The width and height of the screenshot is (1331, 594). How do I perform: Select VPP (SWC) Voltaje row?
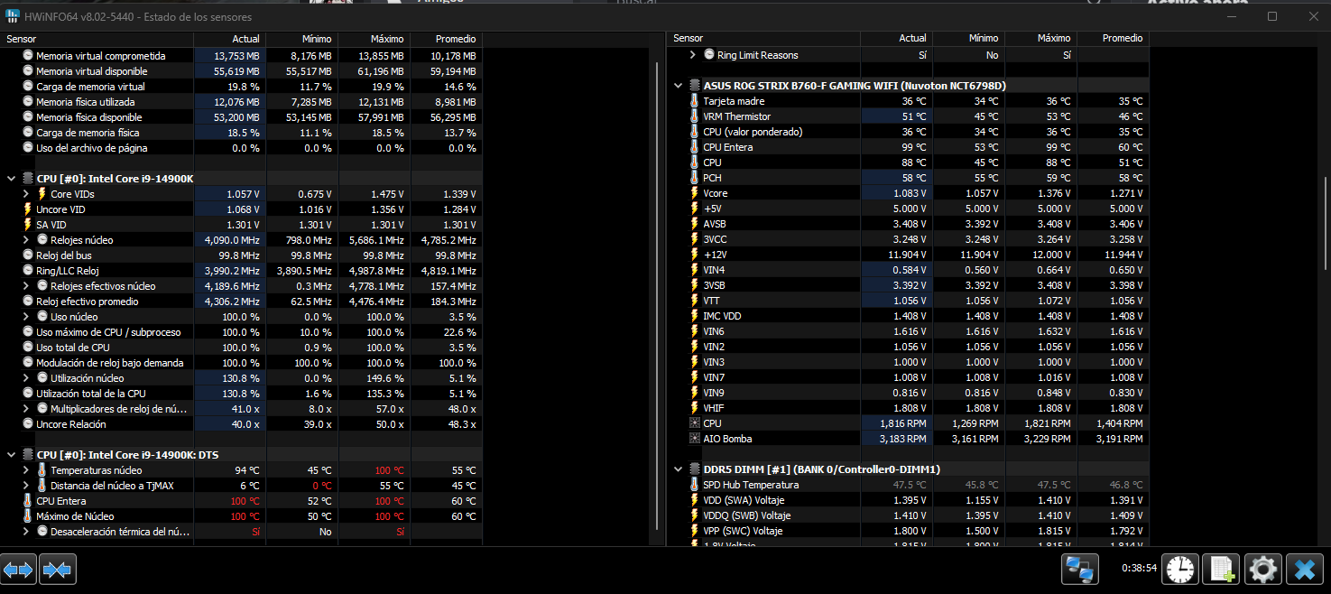[x=909, y=531]
